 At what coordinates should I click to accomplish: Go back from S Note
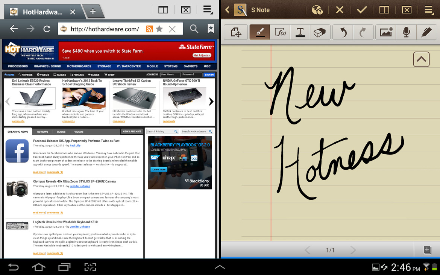click(227, 10)
